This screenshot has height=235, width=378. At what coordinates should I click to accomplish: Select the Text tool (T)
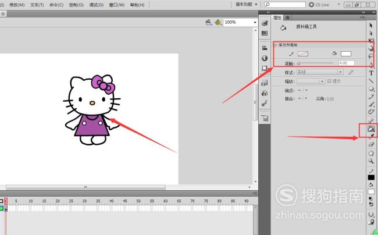click(x=371, y=73)
